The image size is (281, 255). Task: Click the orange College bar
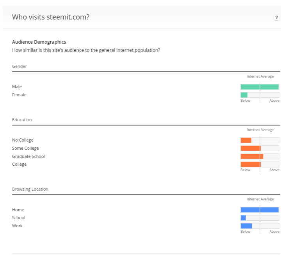coord(251,165)
